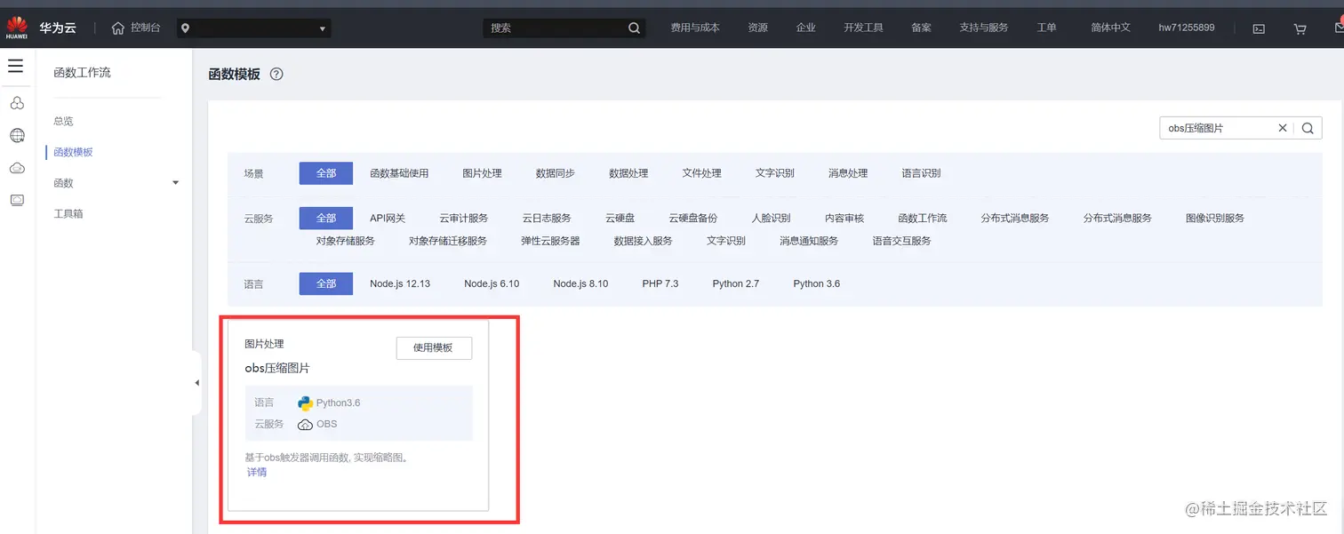Filter cloud service by API网关
Image resolution: width=1344 pixels, height=534 pixels.
click(x=388, y=218)
